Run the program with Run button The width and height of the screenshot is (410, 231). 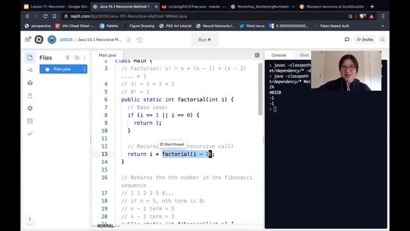(205, 40)
